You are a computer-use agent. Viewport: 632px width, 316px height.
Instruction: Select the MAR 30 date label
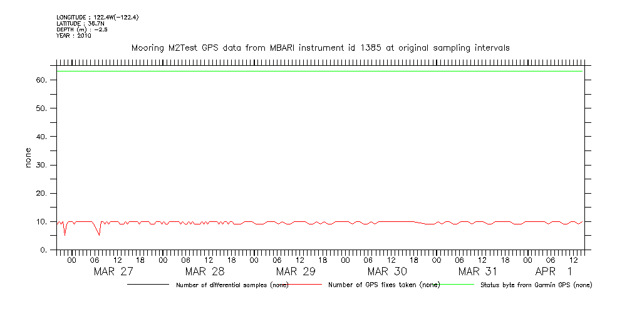pyautogui.click(x=387, y=271)
